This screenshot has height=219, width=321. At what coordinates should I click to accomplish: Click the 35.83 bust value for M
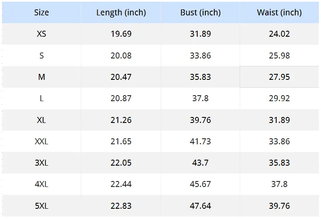(x=201, y=77)
